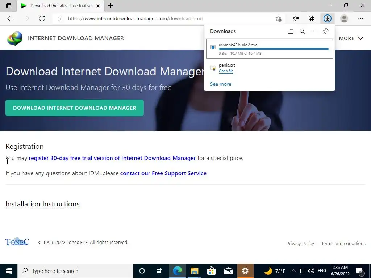371x278 pixels.
Task: Add this page to favorites
Action: tap(279, 18)
